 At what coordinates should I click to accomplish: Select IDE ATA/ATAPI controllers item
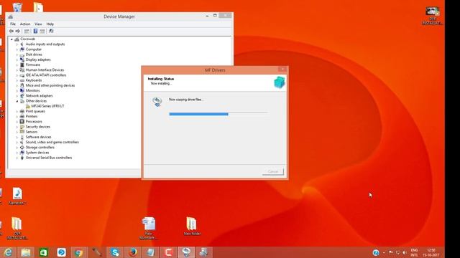tap(46, 75)
